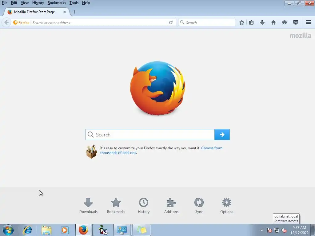Screen dimensions: 315x236
Task: Open History from the bottom launcher
Action: tap(144, 206)
